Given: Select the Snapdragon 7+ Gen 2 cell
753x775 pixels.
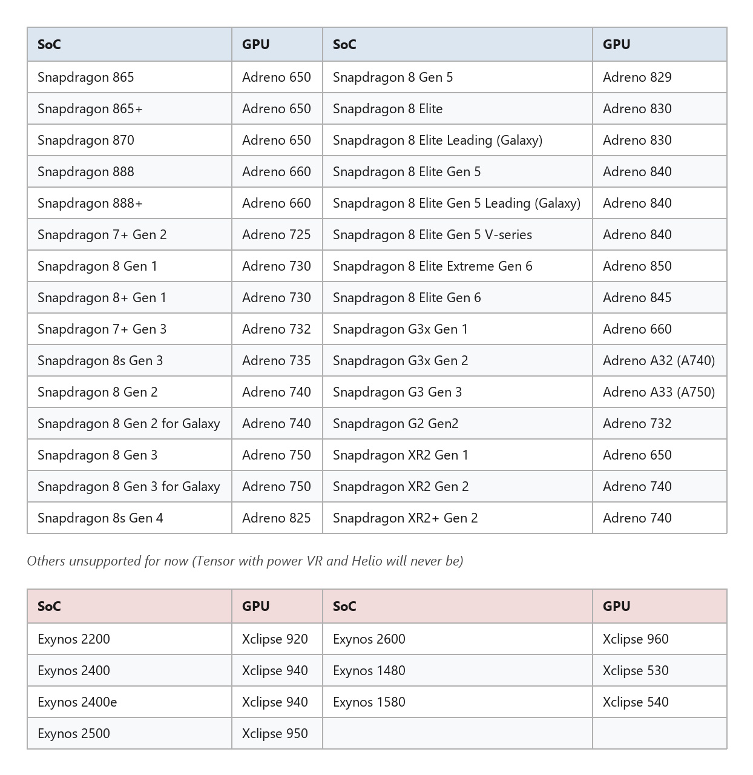Looking at the screenshot, I should [x=130, y=234].
